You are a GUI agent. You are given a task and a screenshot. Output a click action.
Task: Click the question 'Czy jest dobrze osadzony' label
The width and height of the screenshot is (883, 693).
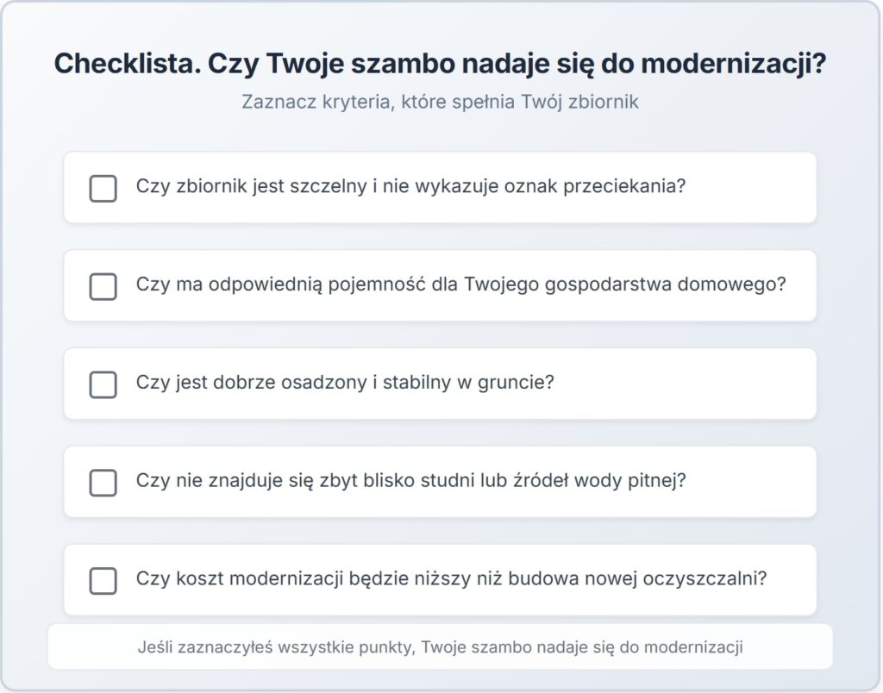tap(345, 382)
